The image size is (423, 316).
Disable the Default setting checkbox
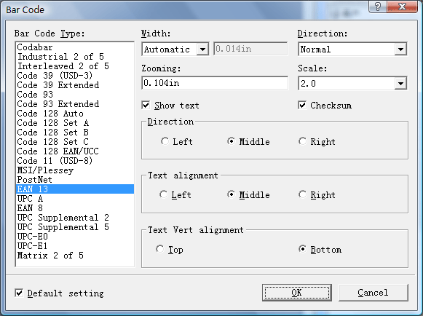tap(19, 293)
